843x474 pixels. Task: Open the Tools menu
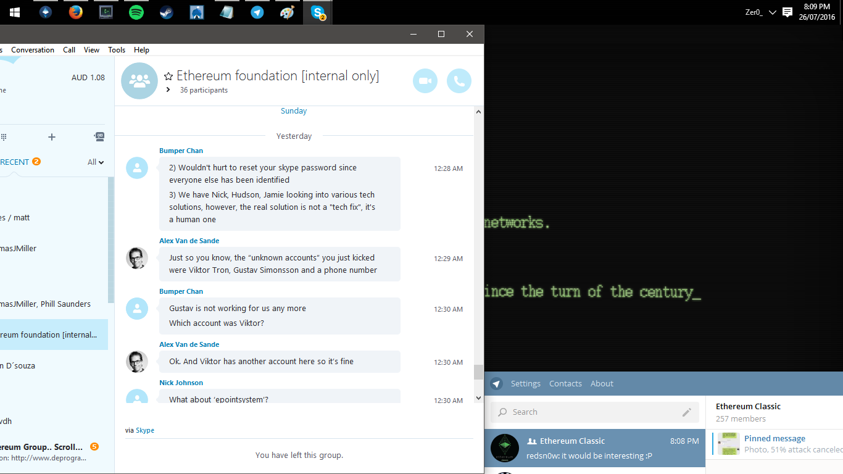point(117,50)
